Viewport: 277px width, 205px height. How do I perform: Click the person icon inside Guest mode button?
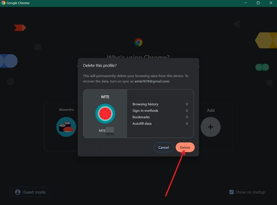pyautogui.click(x=18, y=192)
